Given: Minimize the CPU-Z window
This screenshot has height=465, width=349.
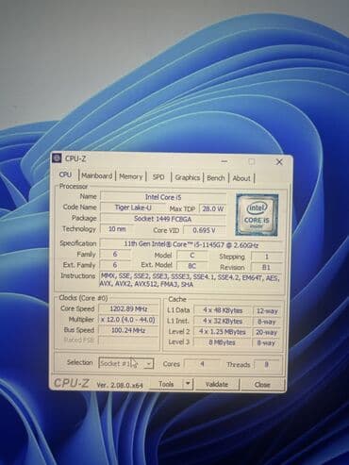Looking at the screenshot, I should (224, 161).
